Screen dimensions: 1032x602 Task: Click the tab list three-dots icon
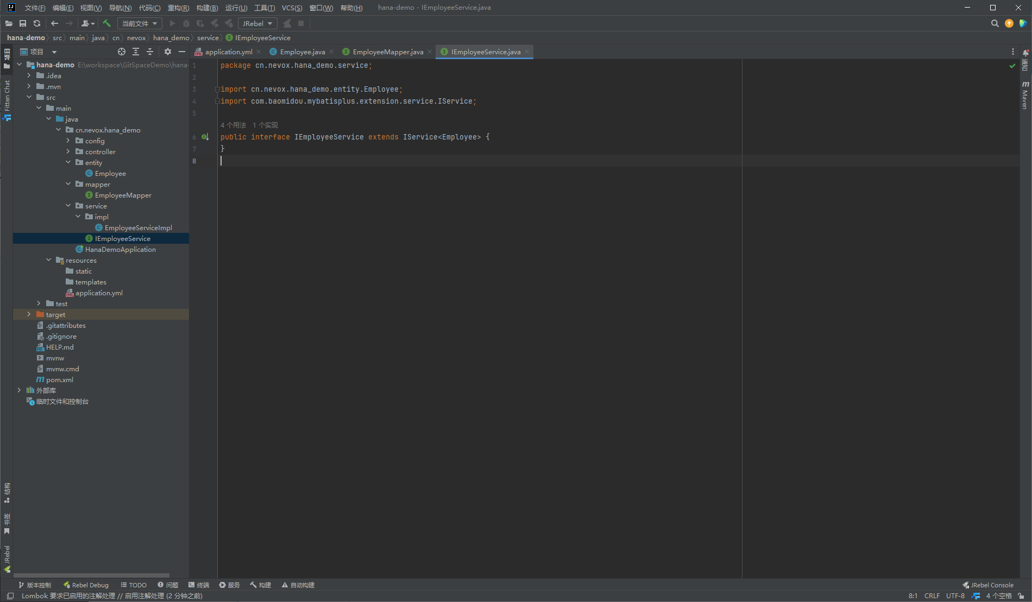pos(1012,52)
